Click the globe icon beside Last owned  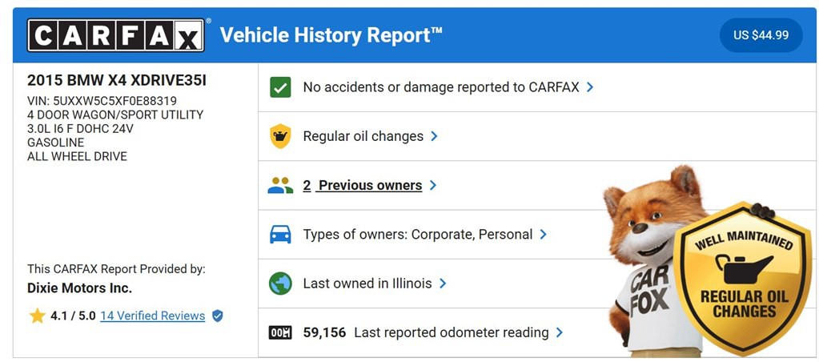click(280, 284)
